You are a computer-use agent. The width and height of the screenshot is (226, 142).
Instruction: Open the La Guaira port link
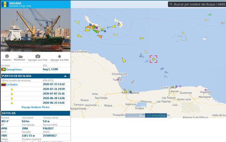12,85
